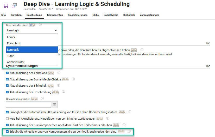Click translation icon for Aktualisierung der Beschreibung
Image resolution: width=215 pixels, height=137 pixels.
pyautogui.click(x=55, y=92)
